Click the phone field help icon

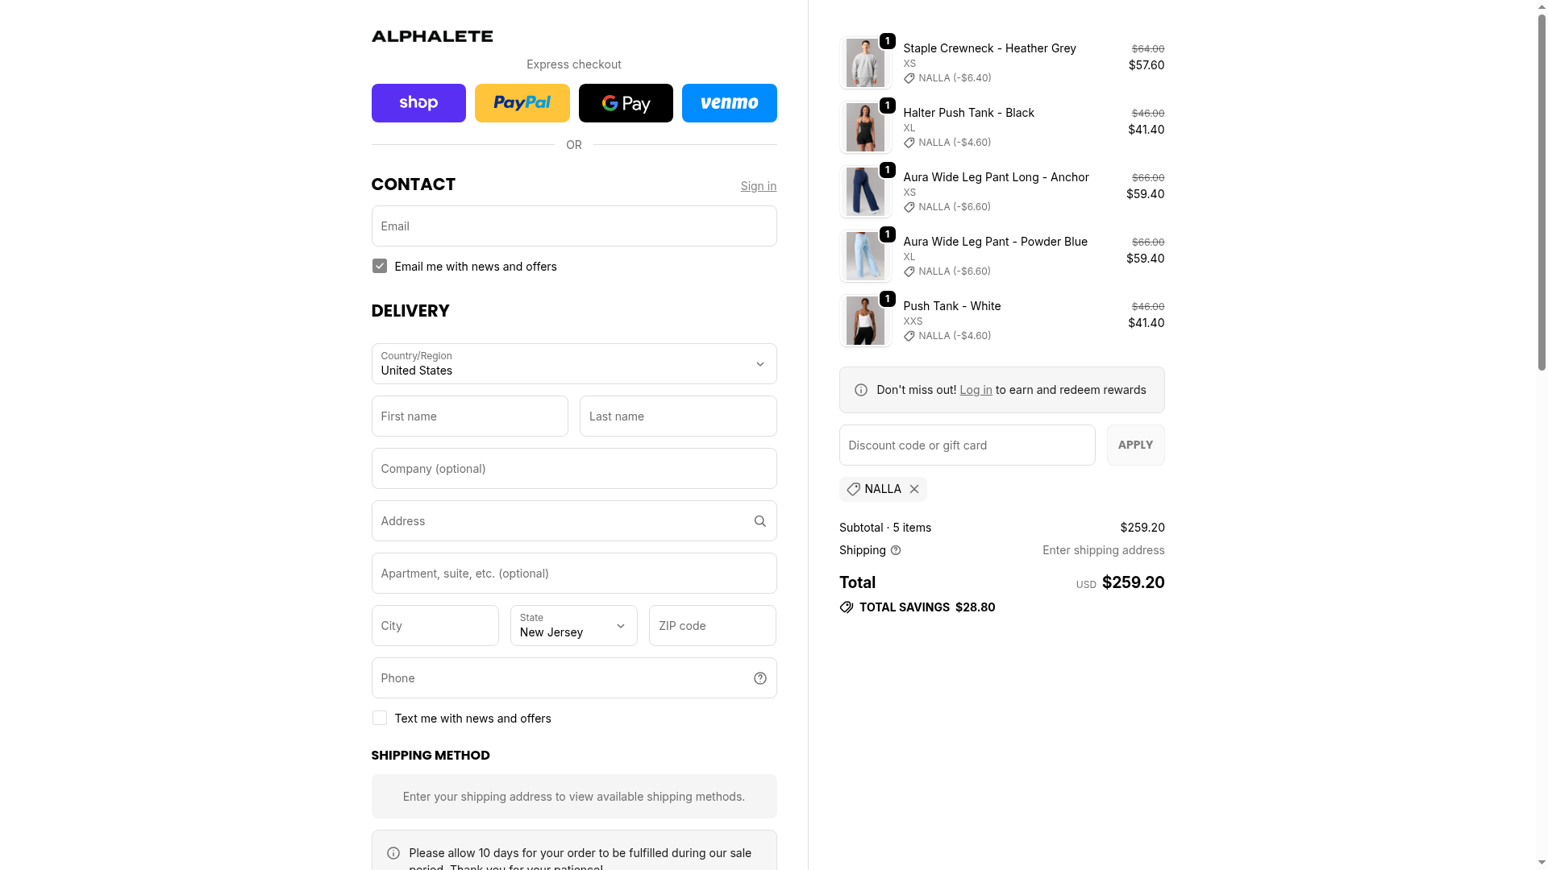[x=759, y=678]
